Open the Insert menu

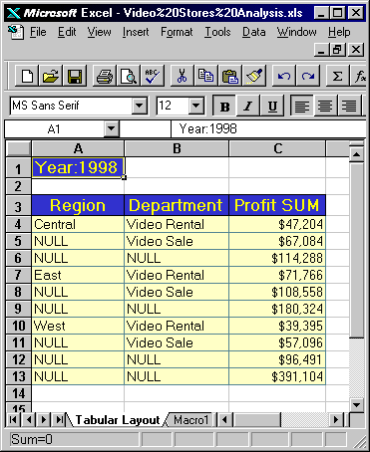pos(136,32)
